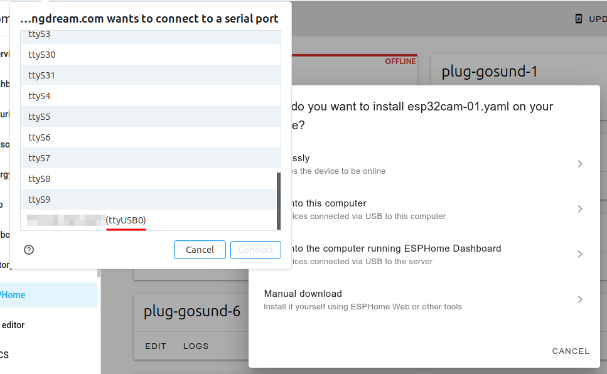607x374 pixels.
Task: Select serial port ttyS7
Action: point(150,158)
